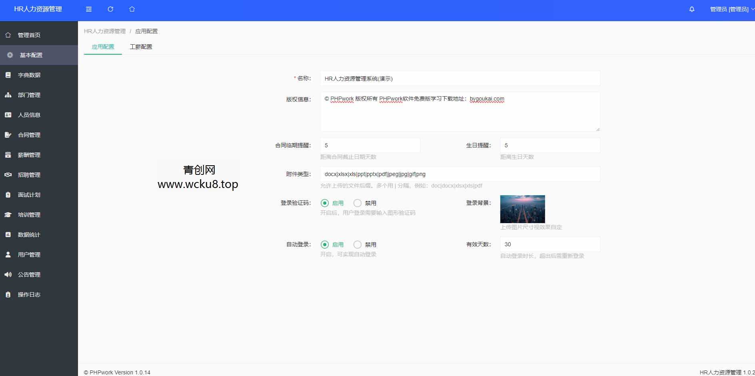Enable 禁用 for 登录验证码
The width and height of the screenshot is (755, 376).
357,203
